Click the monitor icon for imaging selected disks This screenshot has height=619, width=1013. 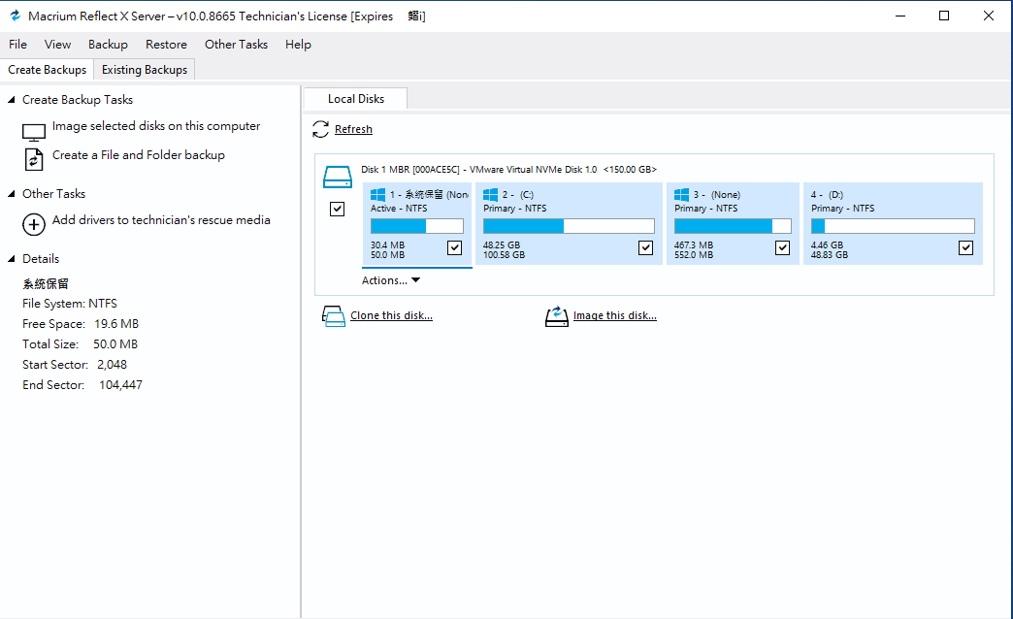point(34,132)
